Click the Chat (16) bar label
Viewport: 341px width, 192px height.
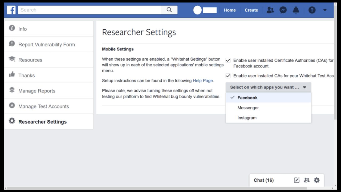click(x=263, y=180)
